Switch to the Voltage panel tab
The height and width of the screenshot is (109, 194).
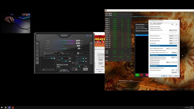(48, 53)
